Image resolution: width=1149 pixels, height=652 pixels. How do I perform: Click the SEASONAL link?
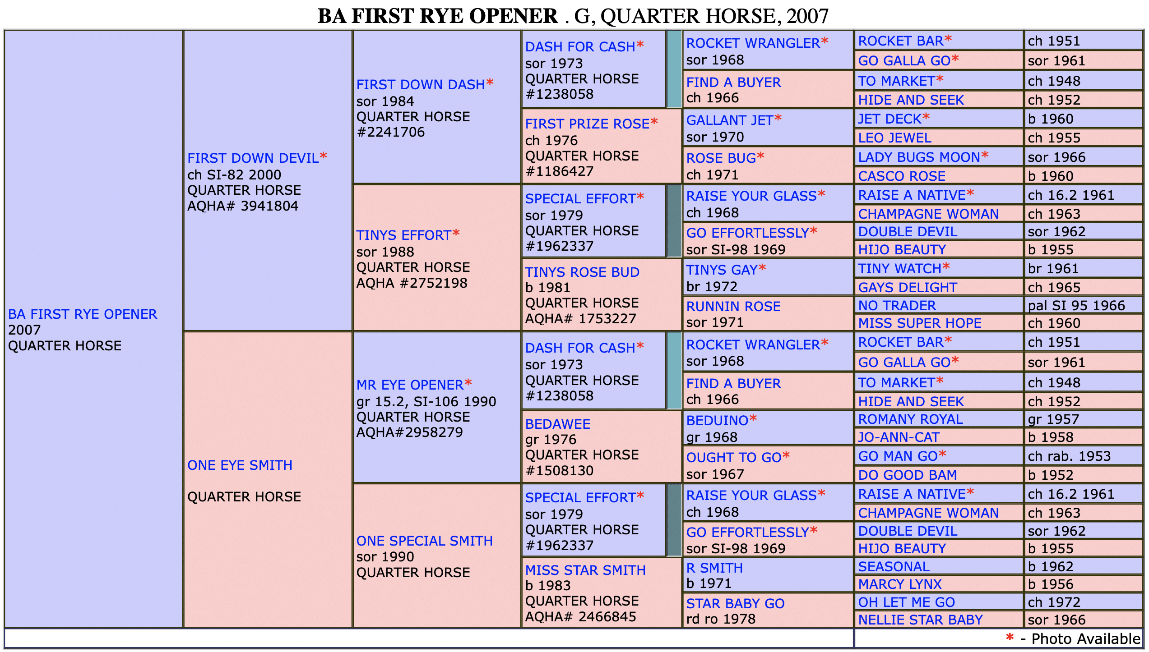click(x=894, y=566)
